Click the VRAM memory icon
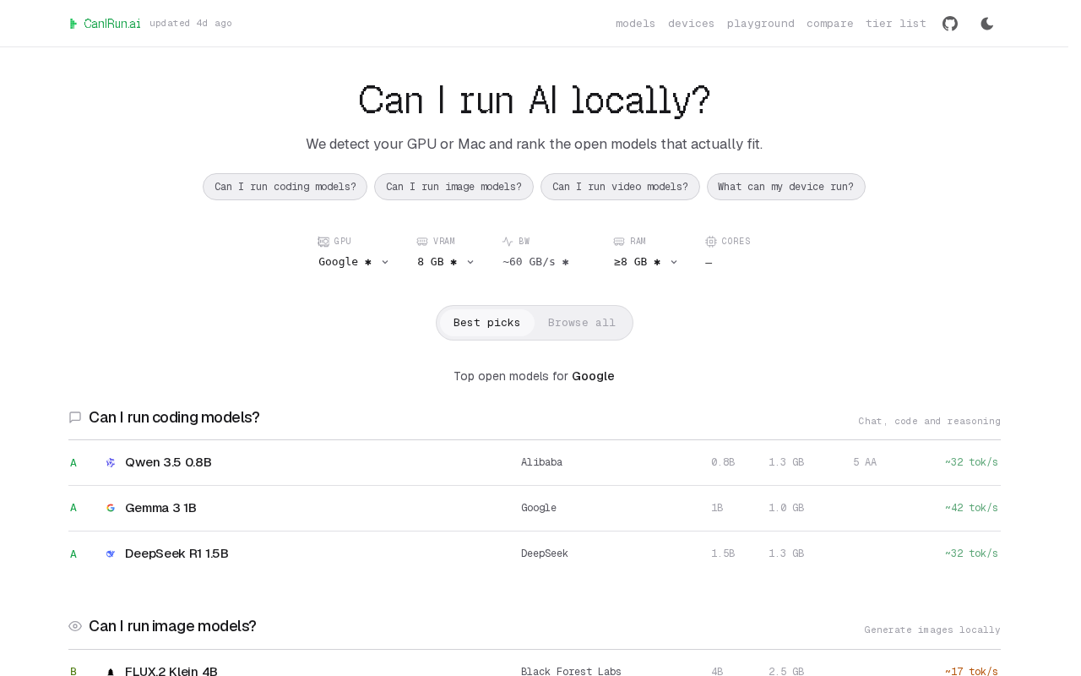1081x676 pixels. point(422,242)
